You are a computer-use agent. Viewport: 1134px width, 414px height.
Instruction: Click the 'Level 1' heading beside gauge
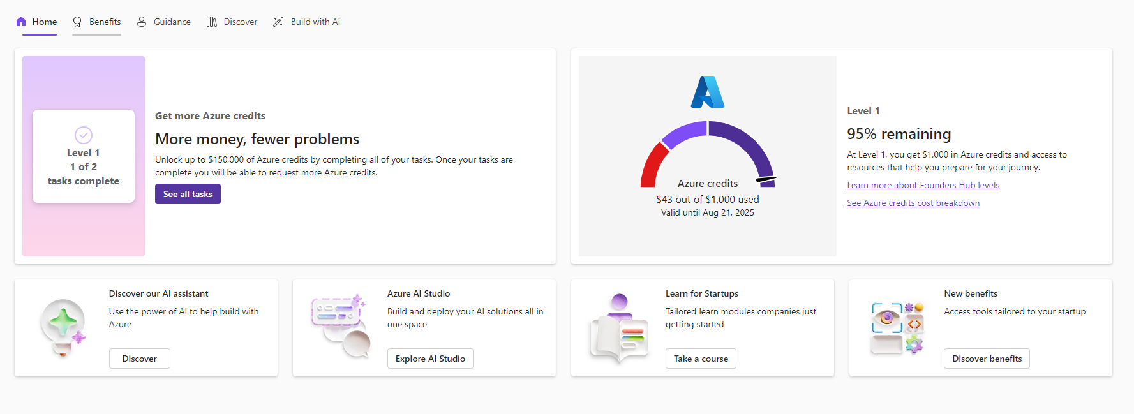(863, 111)
